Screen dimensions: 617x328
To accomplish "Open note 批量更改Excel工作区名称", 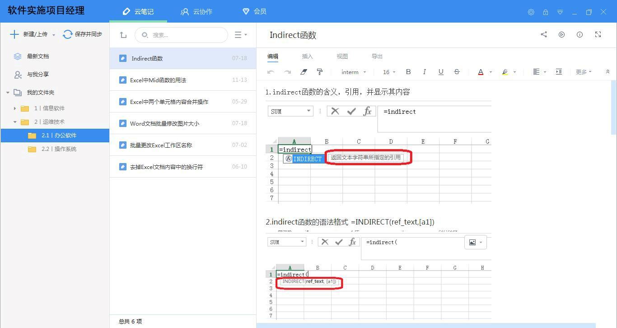I will point(182,145).
